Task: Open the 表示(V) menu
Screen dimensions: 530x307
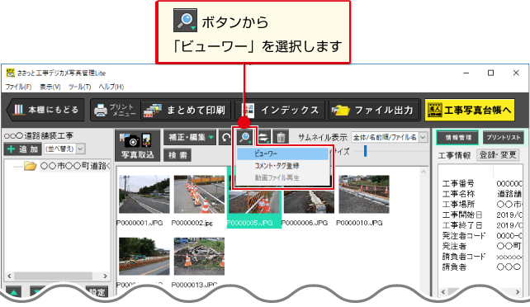Action: [50, 87]
